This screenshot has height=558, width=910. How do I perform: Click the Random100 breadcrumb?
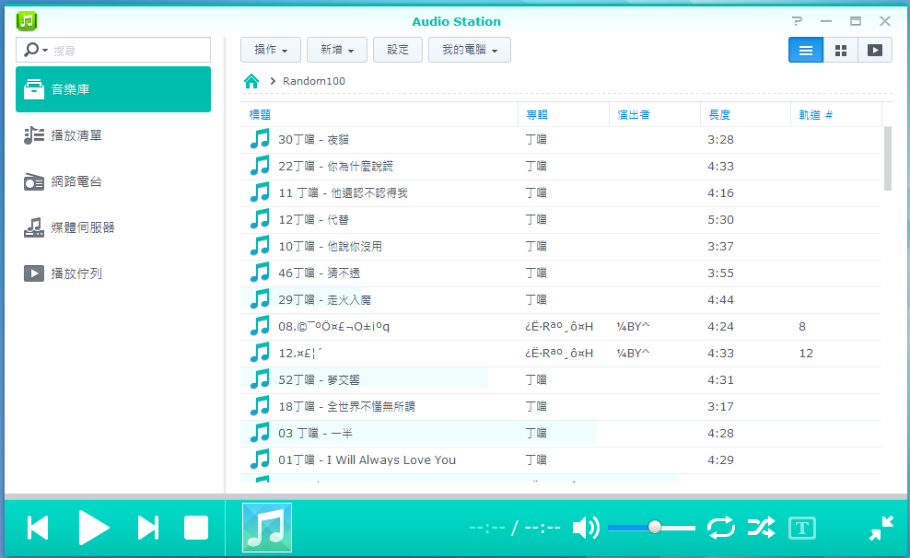coord(313,81)
